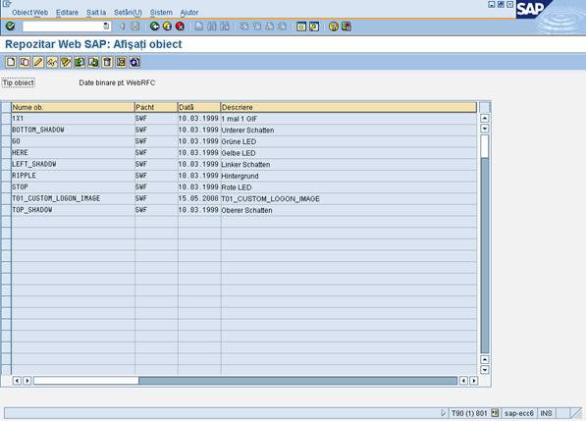Open the Ajutor menu
This screenshot has width=586, height=421.
189,13
